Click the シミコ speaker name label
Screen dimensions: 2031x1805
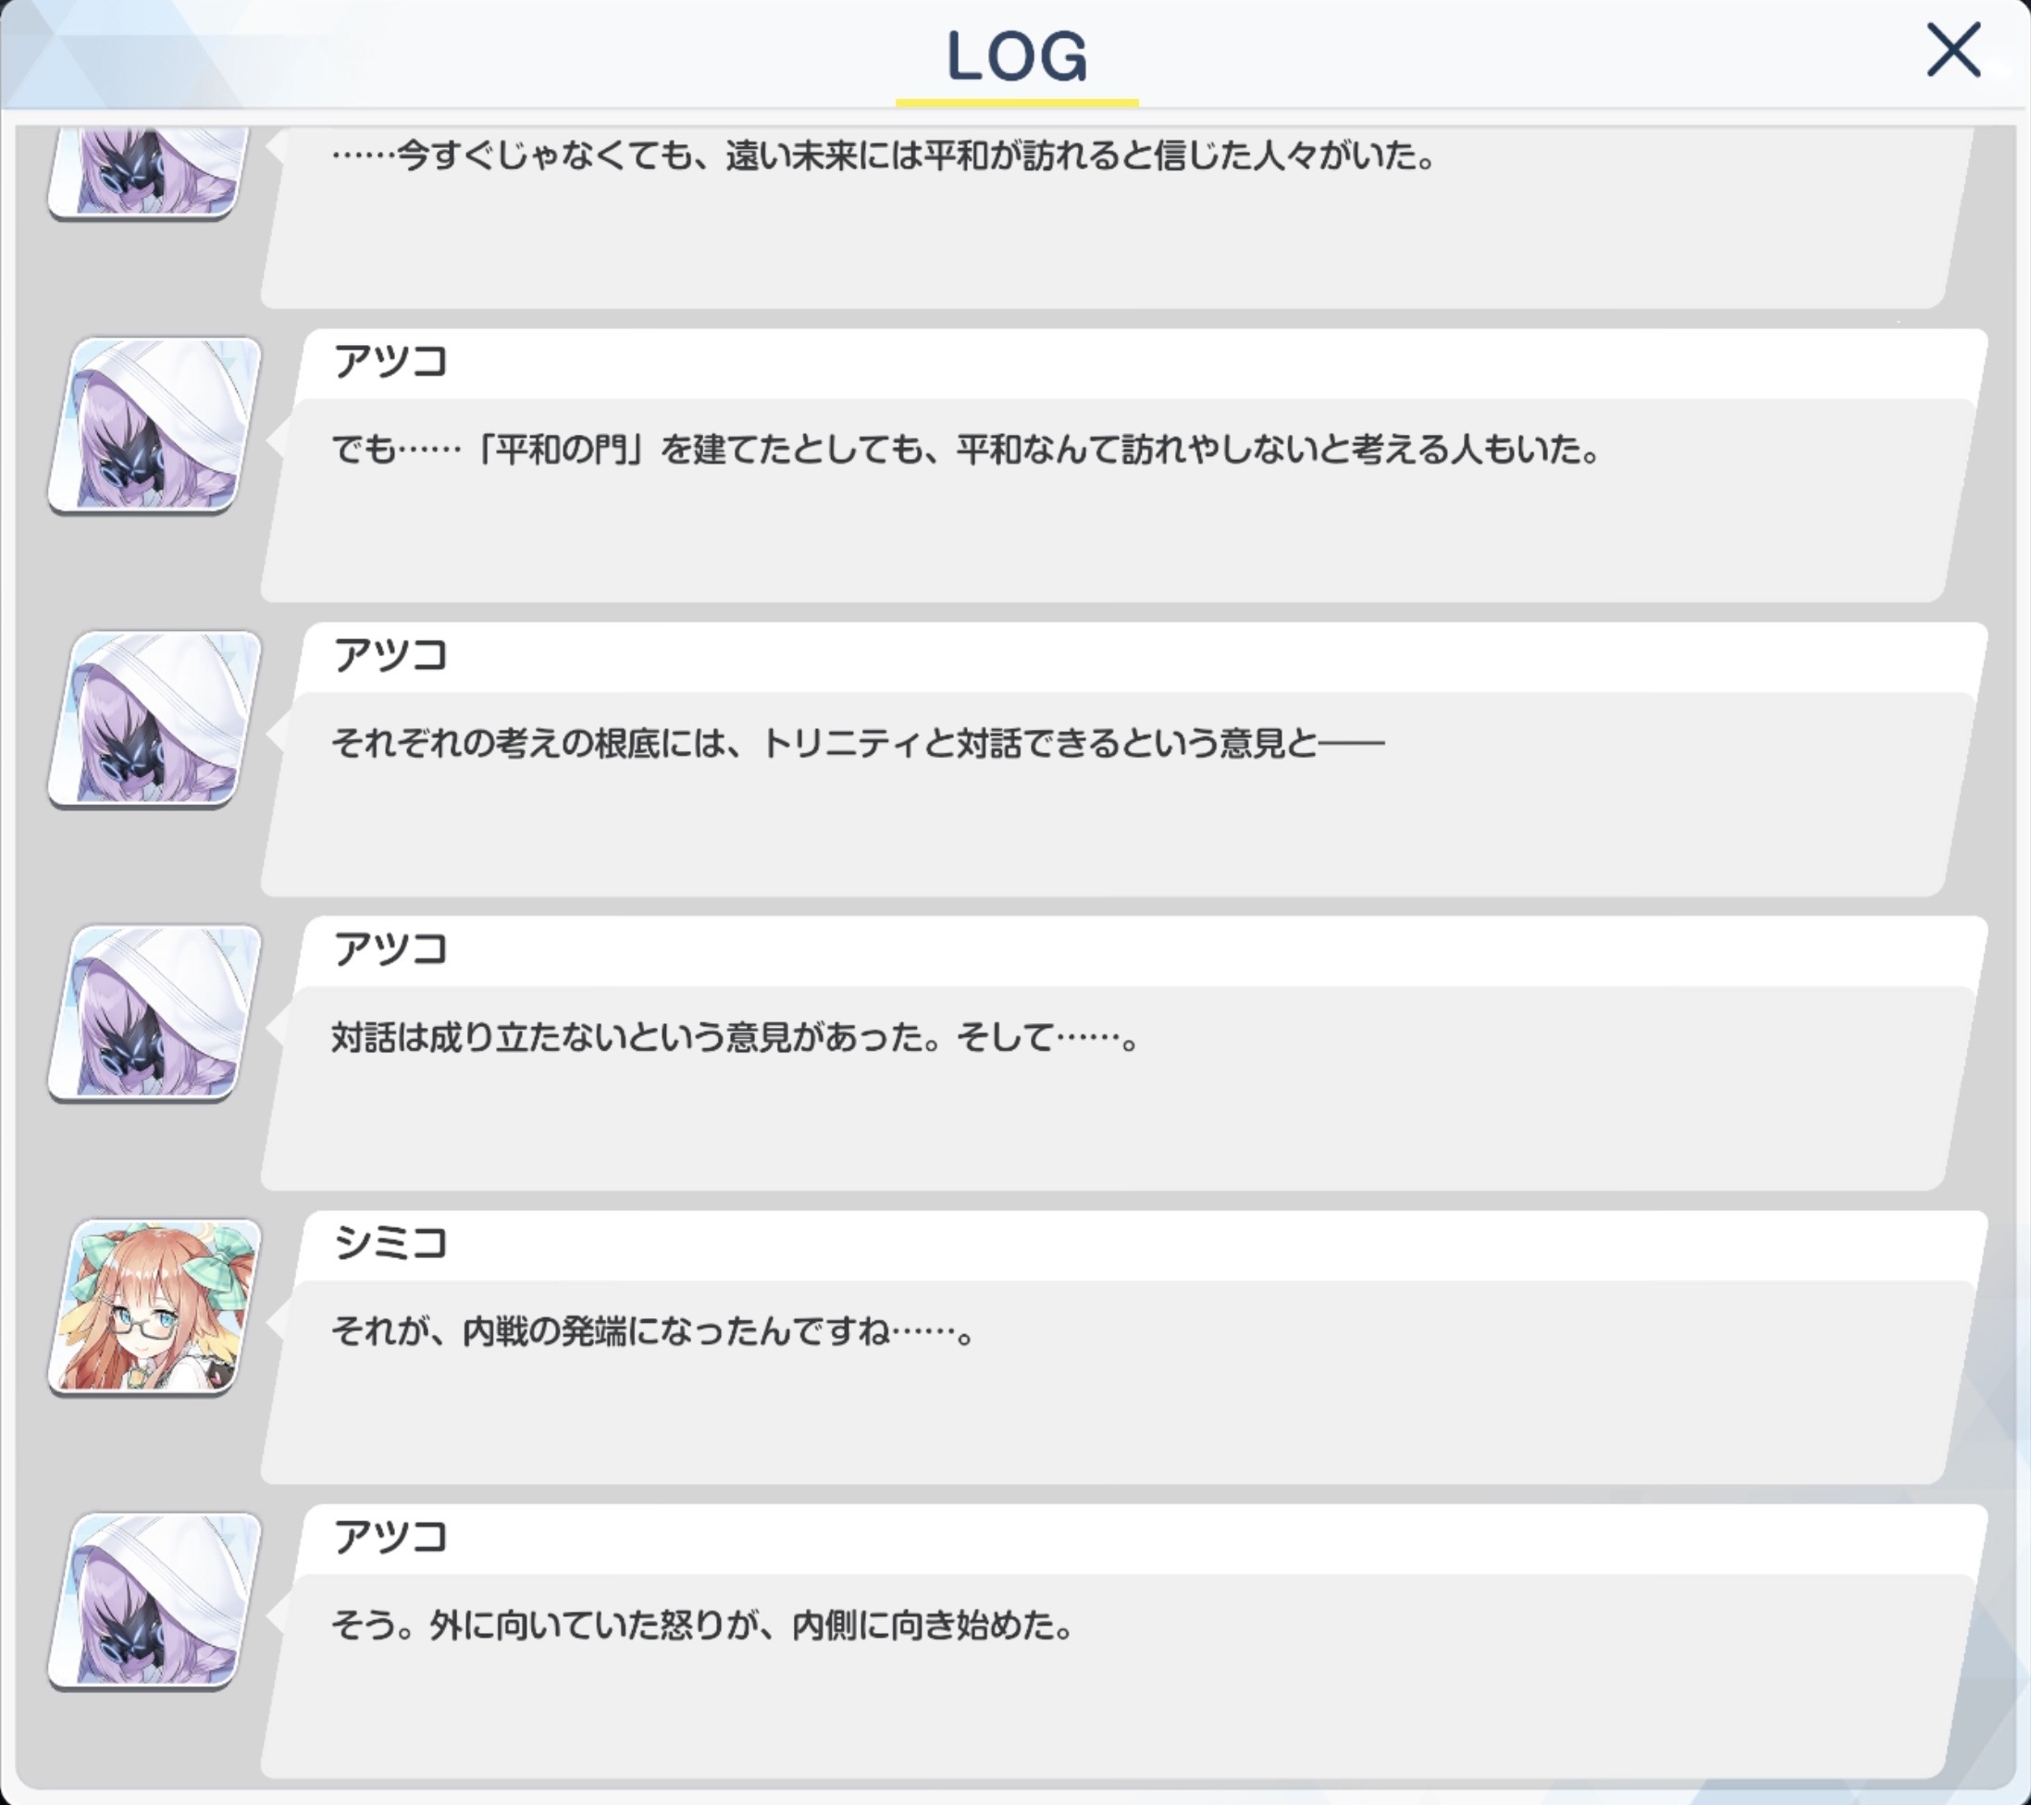tap(390, 1242)
